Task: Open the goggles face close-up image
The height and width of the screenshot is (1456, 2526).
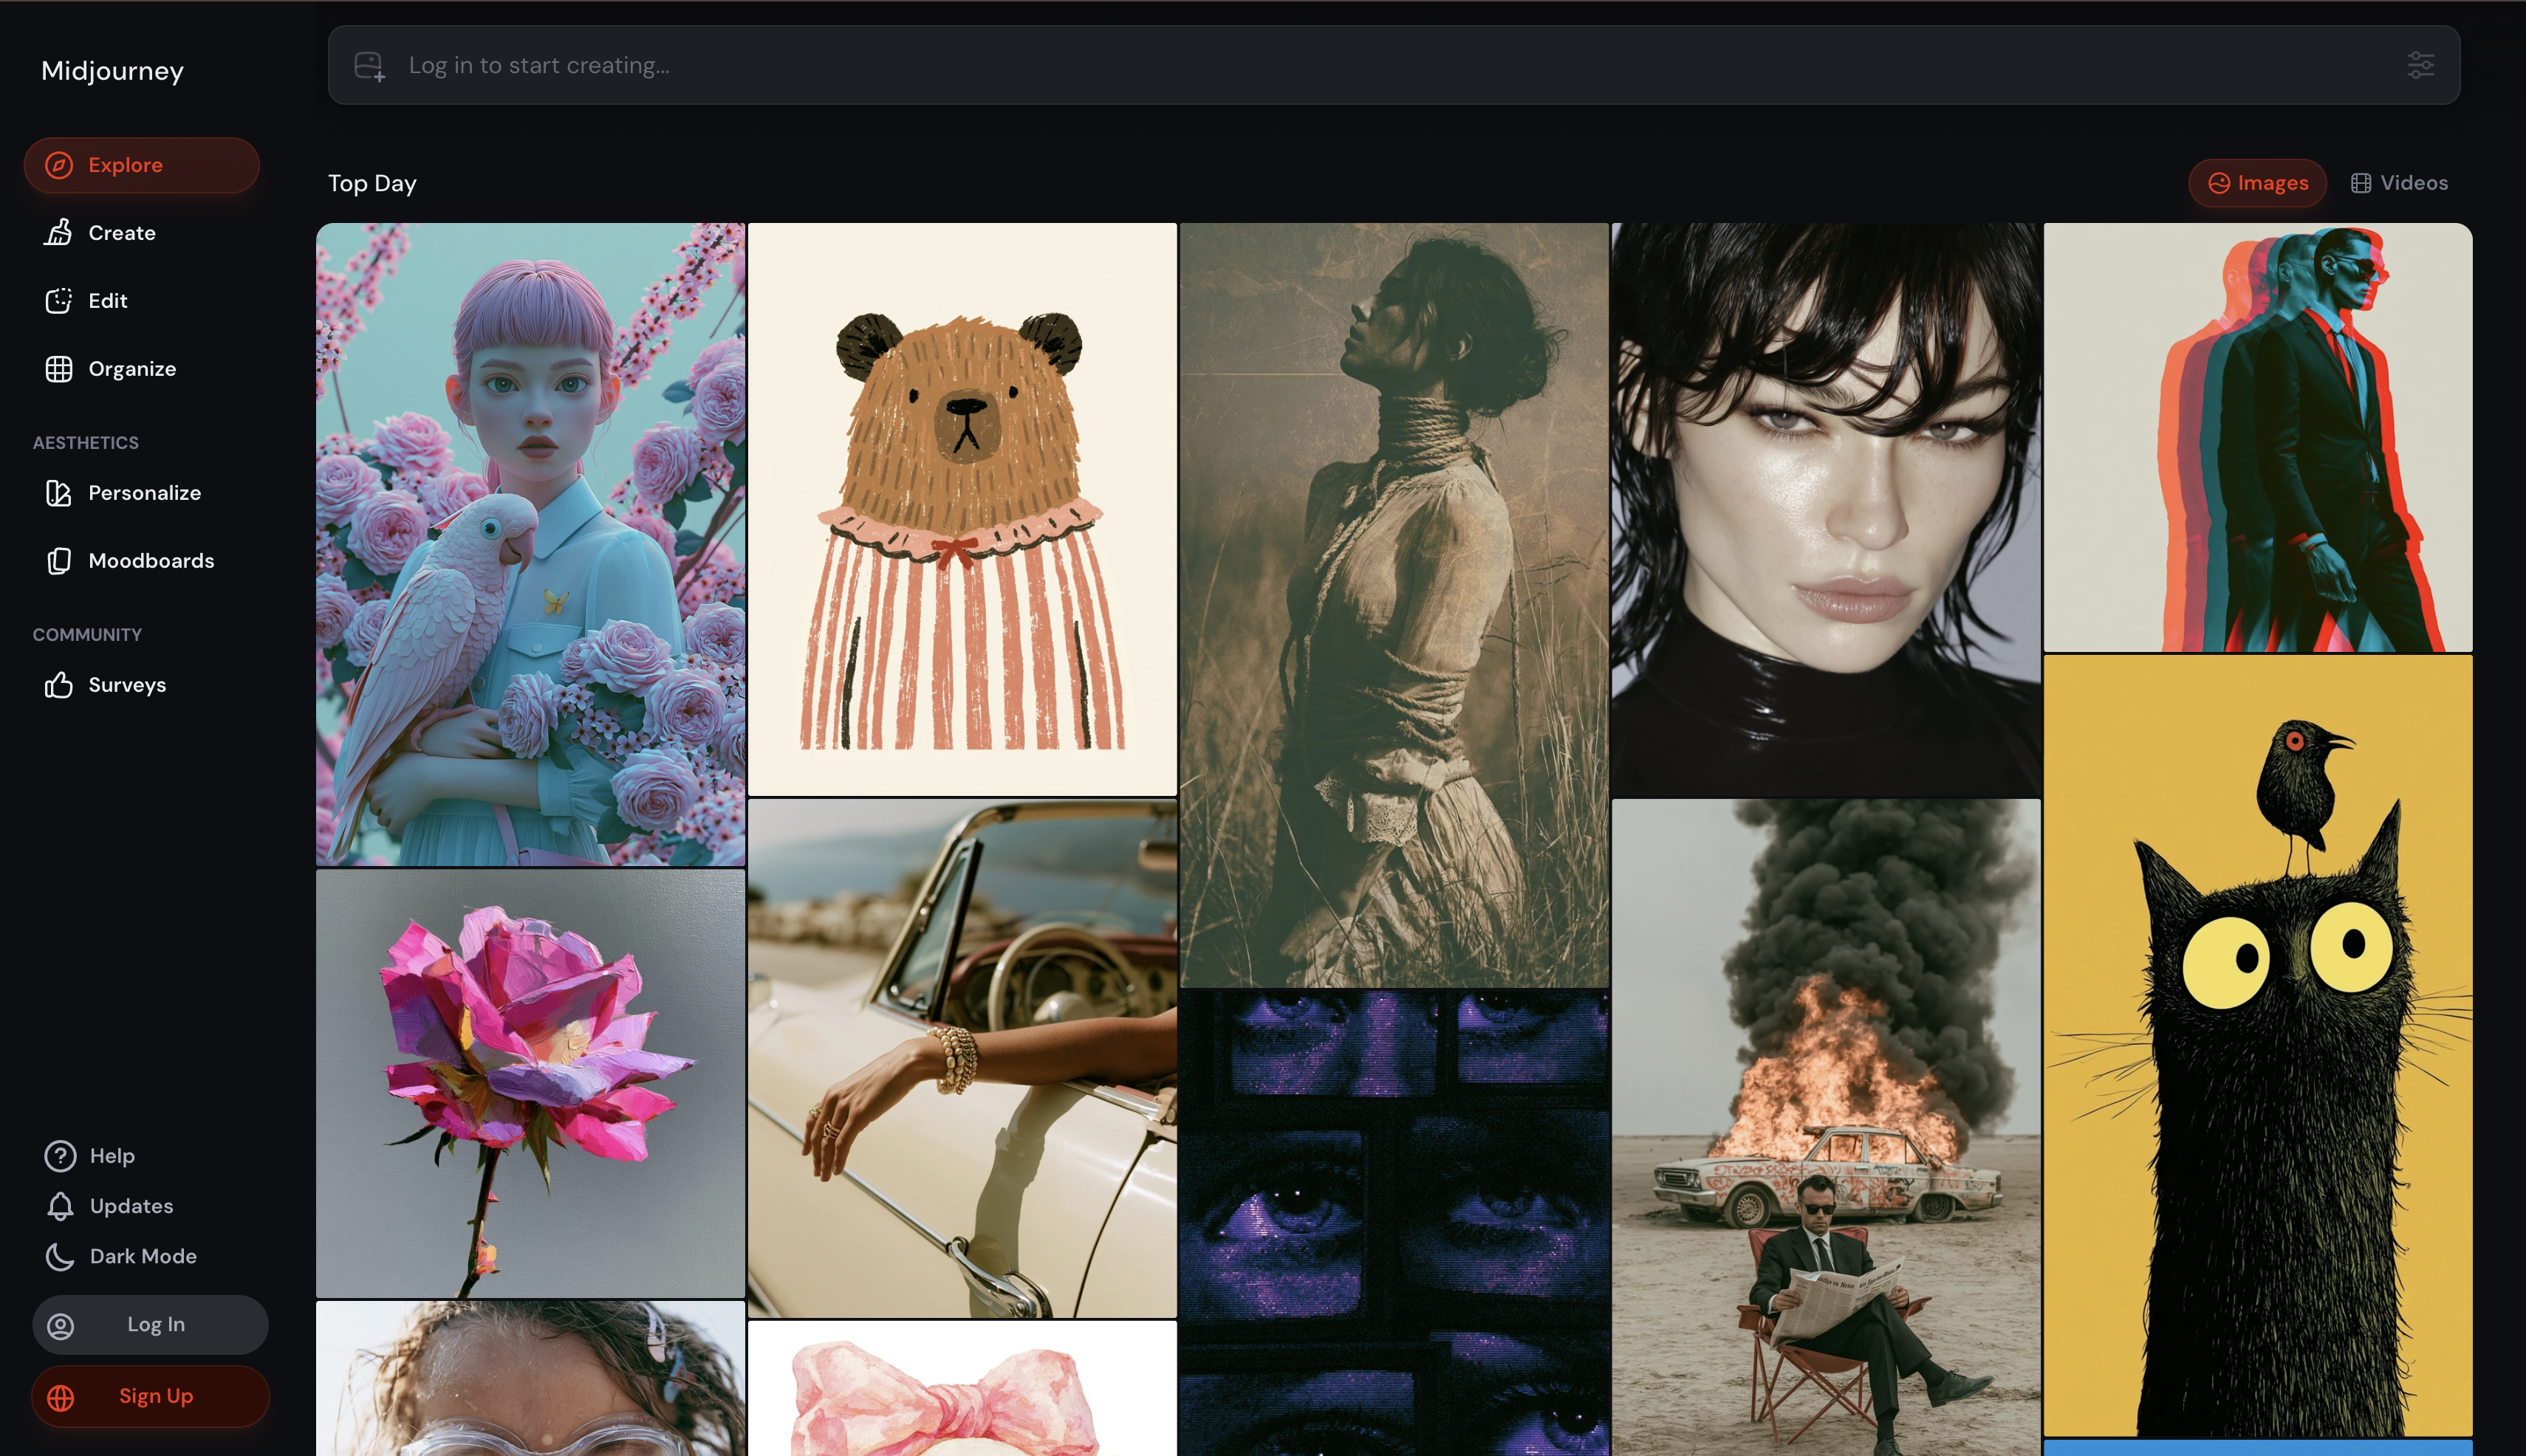Action: [530, 1378]
